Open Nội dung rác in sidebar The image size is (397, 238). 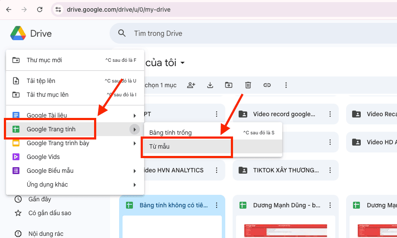tap(46, 234)
